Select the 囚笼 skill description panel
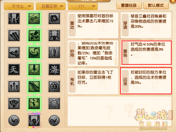This screenshot has width=176, height=132. 146,81
